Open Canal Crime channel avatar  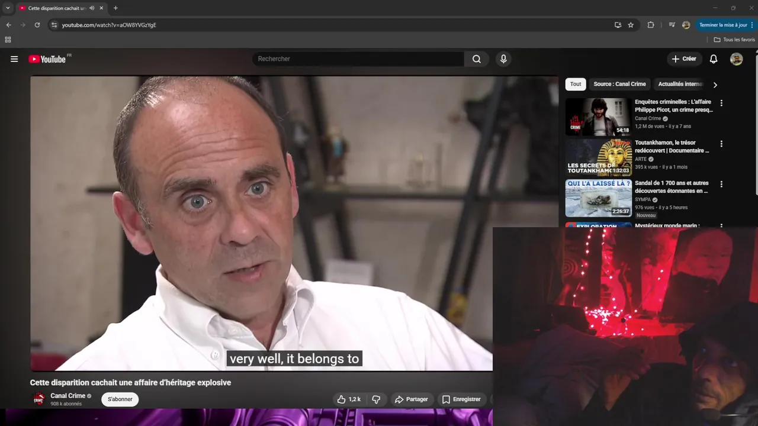coord(39,399)
